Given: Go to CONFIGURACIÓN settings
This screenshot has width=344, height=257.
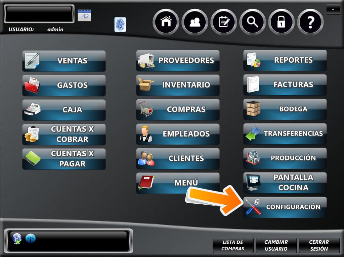Looking at the screenshot, I should (x=285, y=207).
